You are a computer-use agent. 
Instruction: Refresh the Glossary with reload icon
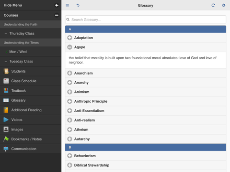(213, 5)
